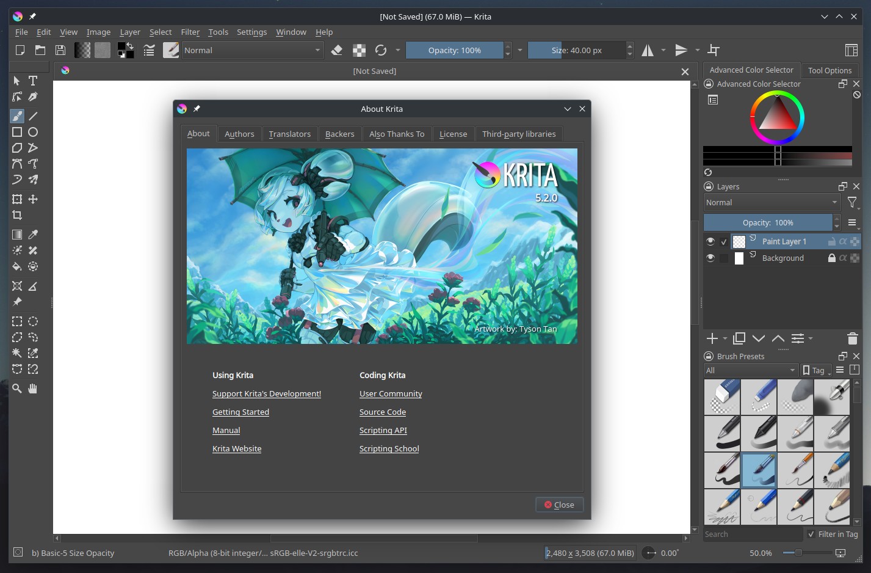This screenshot has width=871, height=573.
Task: Uncheck Paint Layer 1 selection checkbox
Action: [x=724, y=241]
